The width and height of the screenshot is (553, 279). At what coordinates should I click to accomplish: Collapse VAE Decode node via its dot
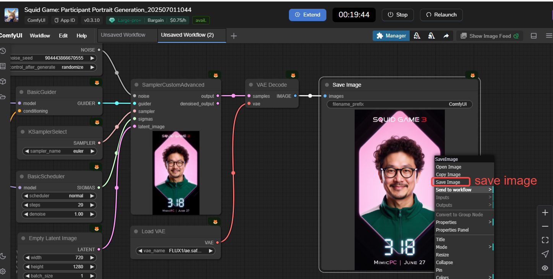click(251, 85)
